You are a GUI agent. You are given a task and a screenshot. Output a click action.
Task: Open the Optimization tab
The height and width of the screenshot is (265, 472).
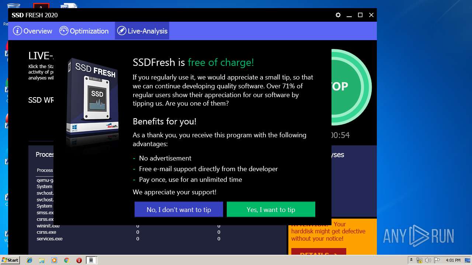point(84,31)
